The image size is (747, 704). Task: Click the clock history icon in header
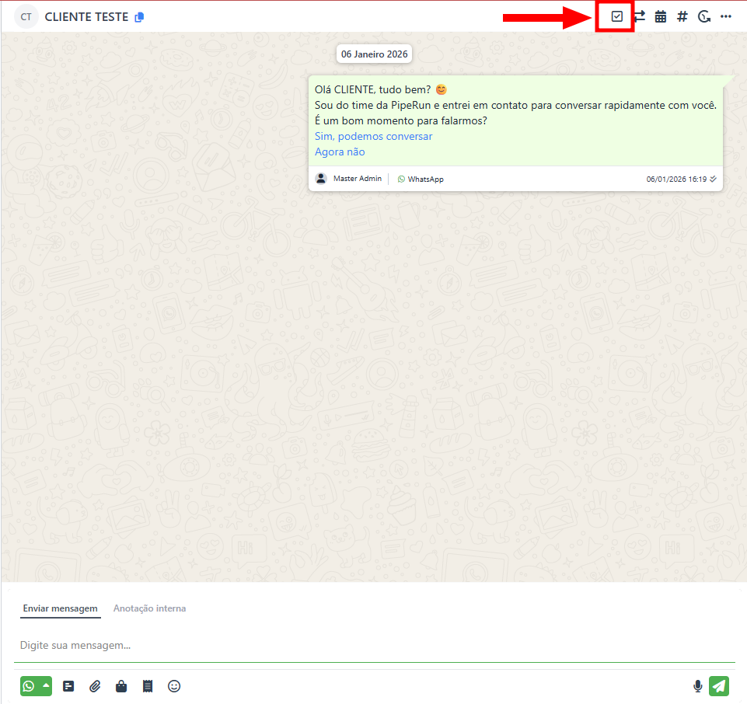click(x=704, y=16)
